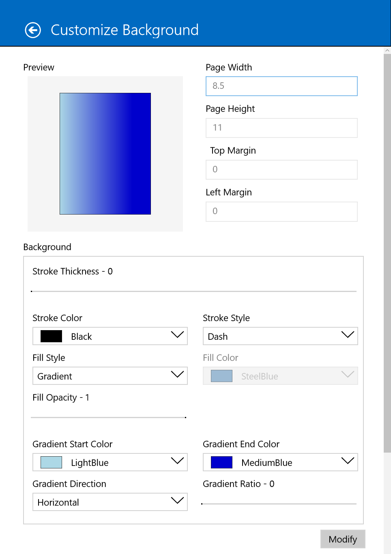The width and height of the screenshot is (391, 554).
Task: Focus the Page Width input field
Action: (281, 86)
